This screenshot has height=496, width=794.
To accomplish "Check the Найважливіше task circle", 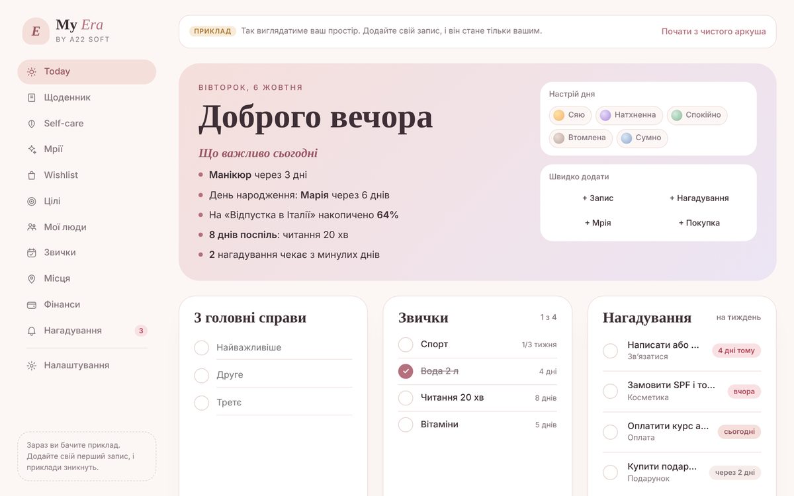I will tap(202, 348).
